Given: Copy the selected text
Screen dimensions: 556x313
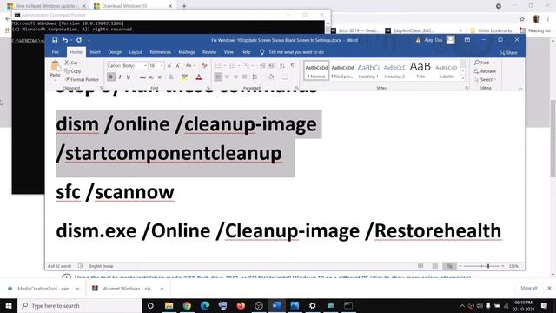Looking at the screenshot, I should (x=73, y=71).
